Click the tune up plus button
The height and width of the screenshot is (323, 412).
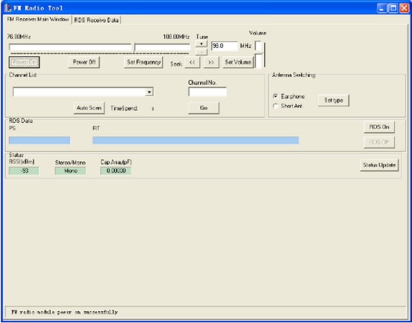tap(201, 43)
